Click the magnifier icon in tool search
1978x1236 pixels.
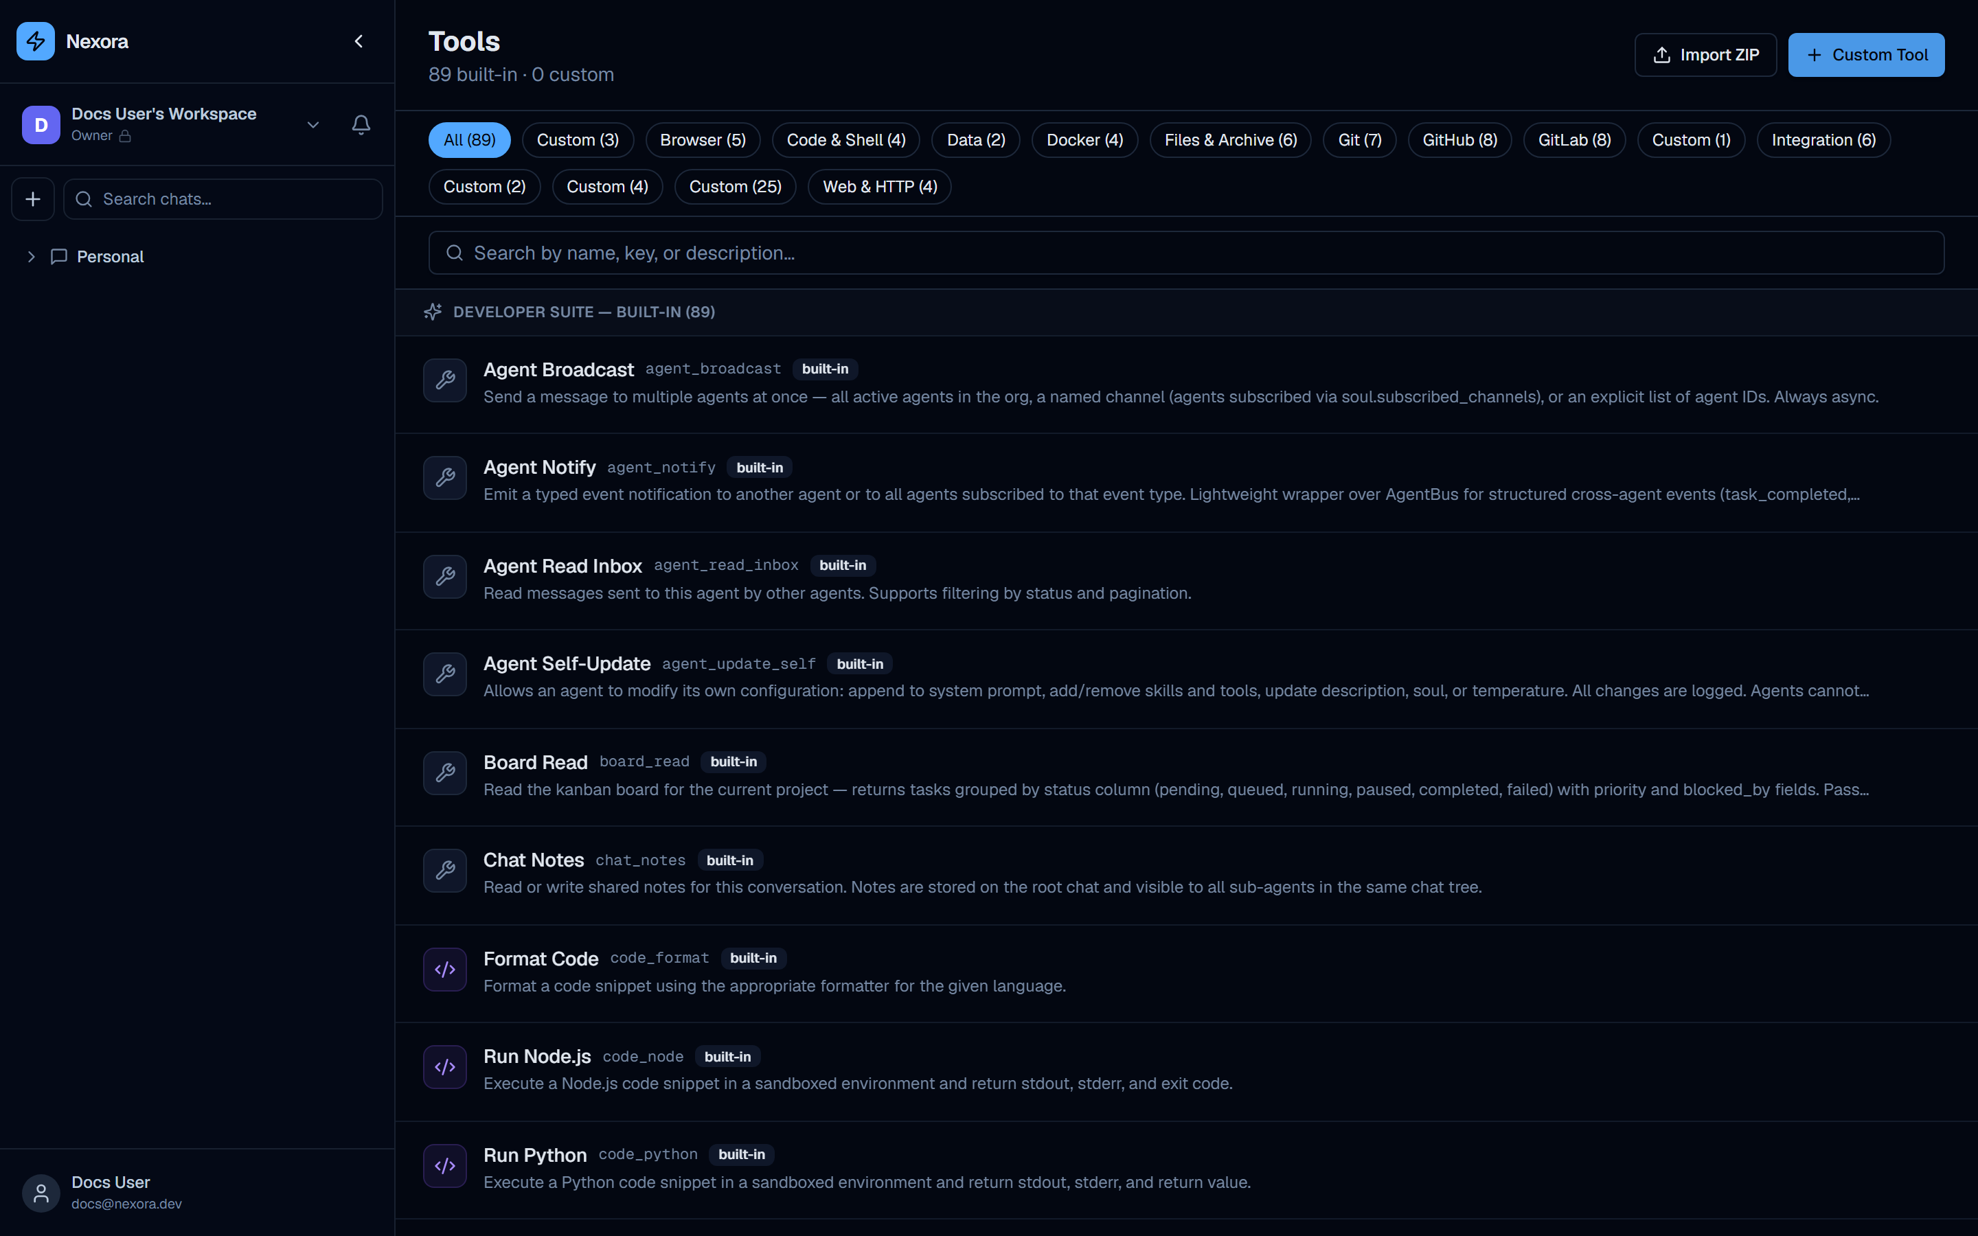pyautogui.click(x=455, y=253)
